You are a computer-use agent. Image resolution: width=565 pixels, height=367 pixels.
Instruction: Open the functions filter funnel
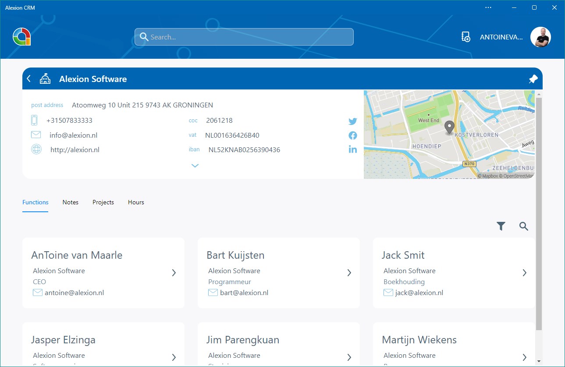tap(501, 226)
